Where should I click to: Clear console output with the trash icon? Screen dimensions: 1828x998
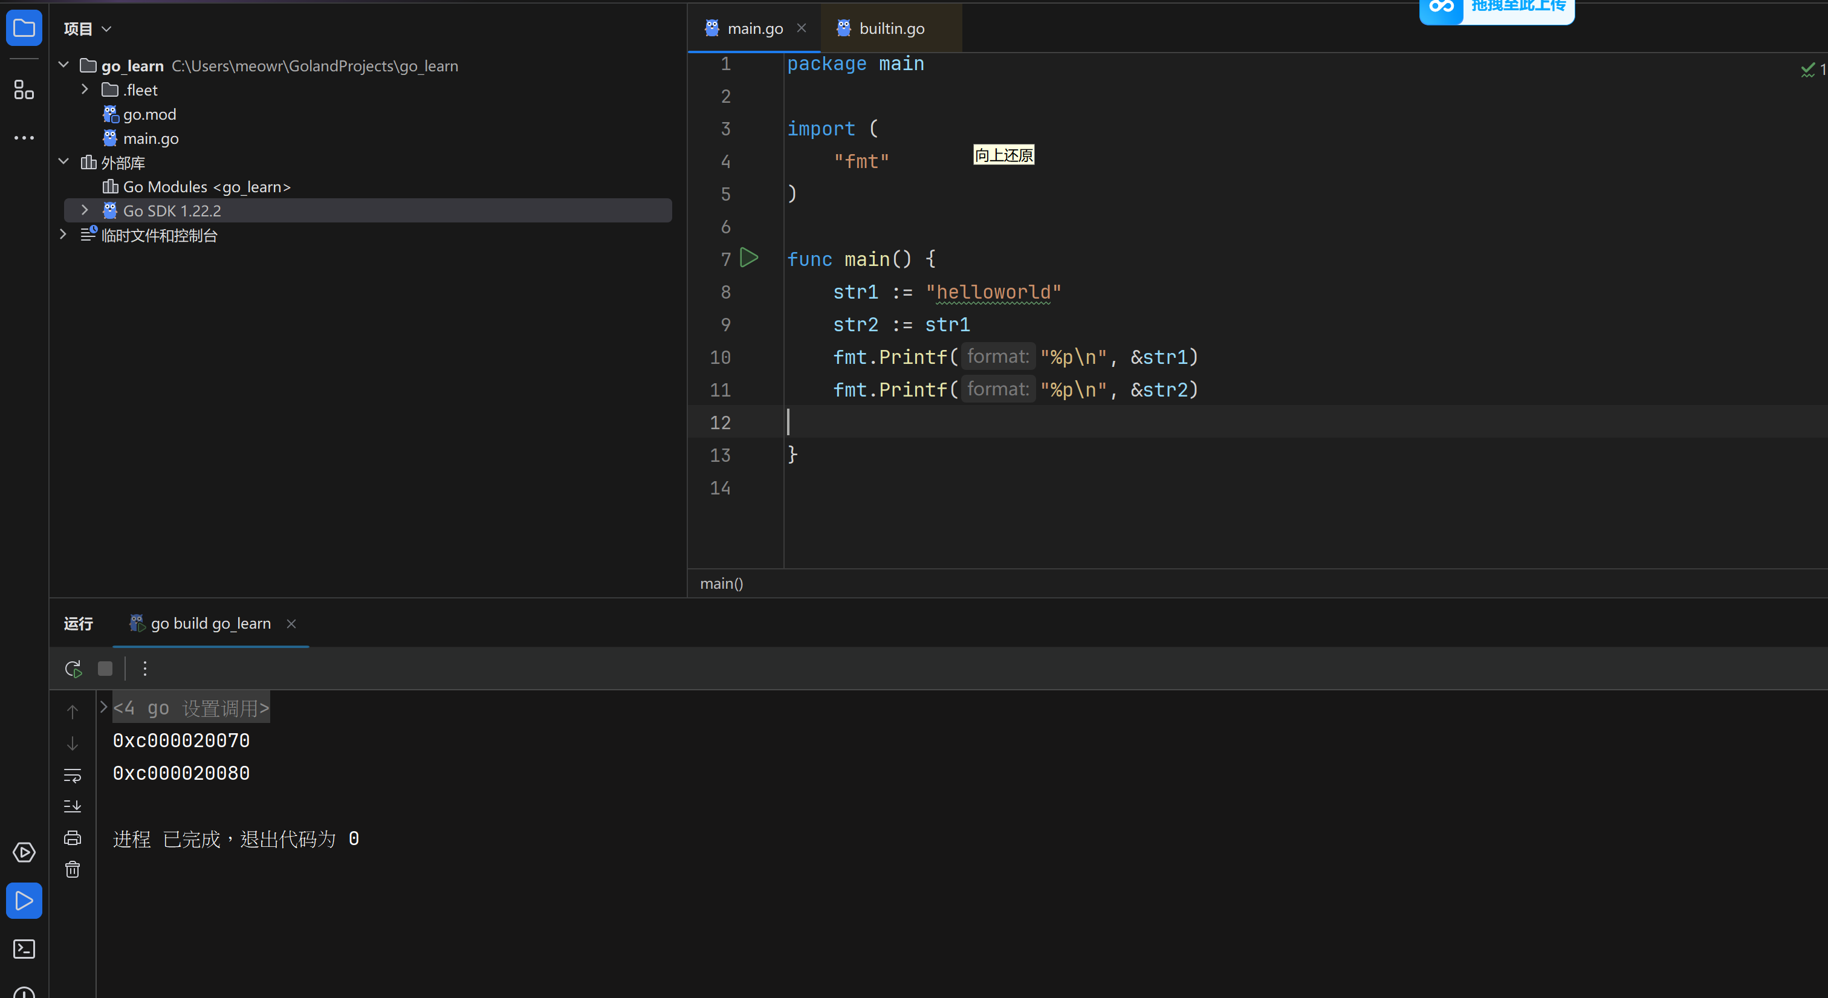pos(73,869)
